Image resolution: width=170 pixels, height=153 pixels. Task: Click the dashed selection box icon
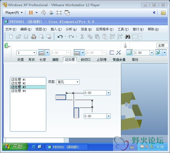pyautogui.click(x=135, y=37)
